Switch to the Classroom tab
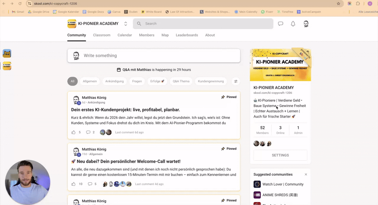Viewport: 378px width, 205px height. point(102,35)
